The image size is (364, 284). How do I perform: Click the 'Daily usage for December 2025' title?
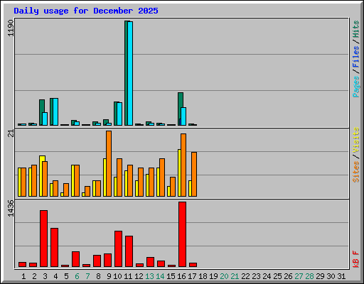pyautogui.click(x=86, y=11)
